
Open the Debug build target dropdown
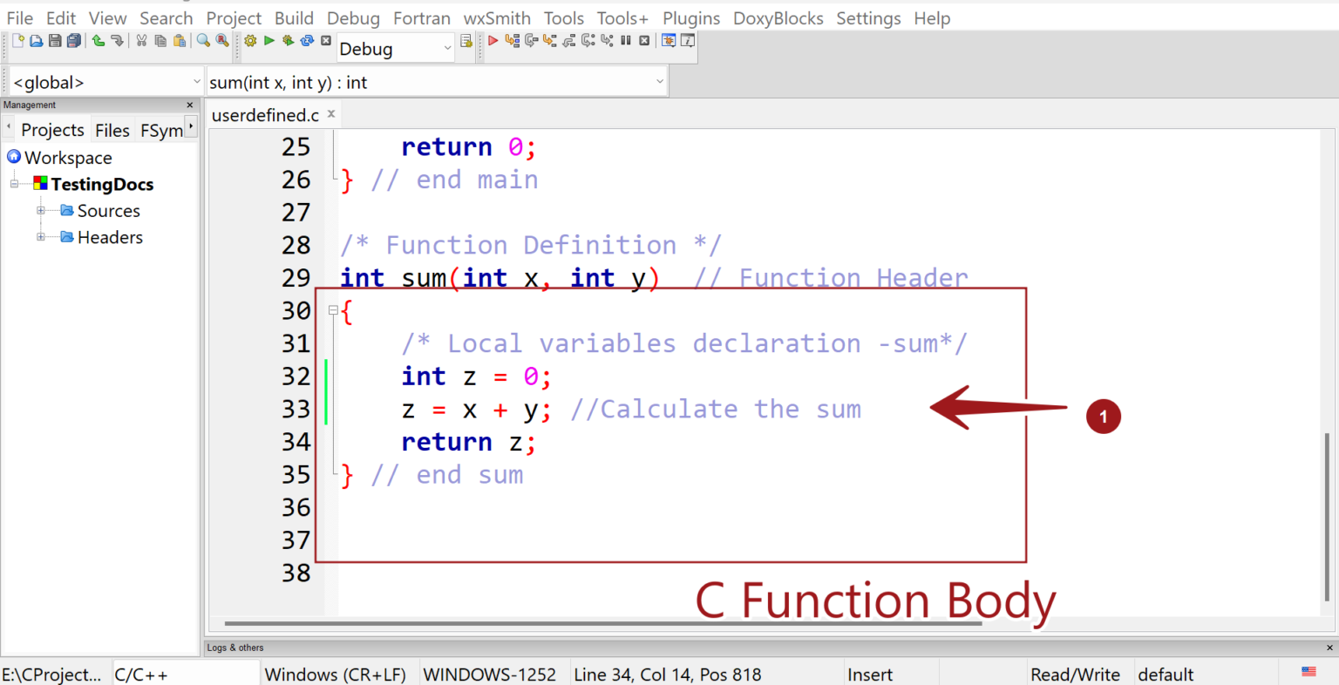447,49
